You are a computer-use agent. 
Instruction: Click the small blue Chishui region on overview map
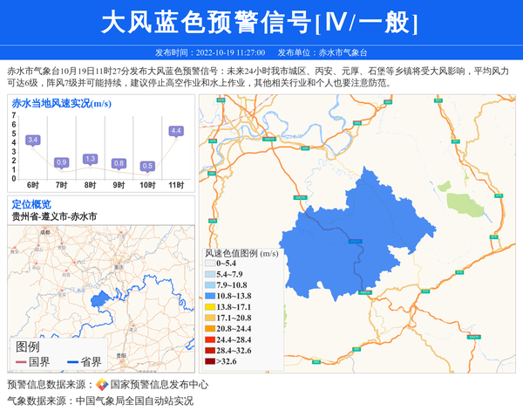pyautogui.click(x=100, y=298)
